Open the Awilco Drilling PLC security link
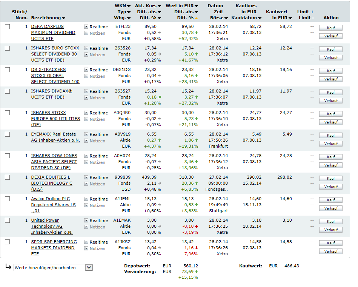The image size is (358, 287). (50, 199)
